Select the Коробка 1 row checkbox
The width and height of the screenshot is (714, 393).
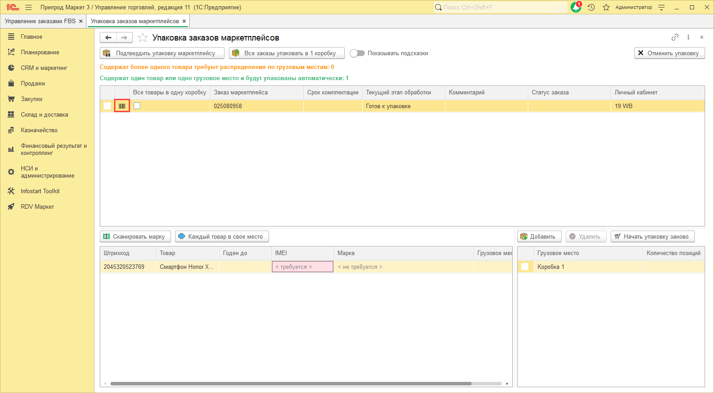pyautogui.click(x=525, y=267)
